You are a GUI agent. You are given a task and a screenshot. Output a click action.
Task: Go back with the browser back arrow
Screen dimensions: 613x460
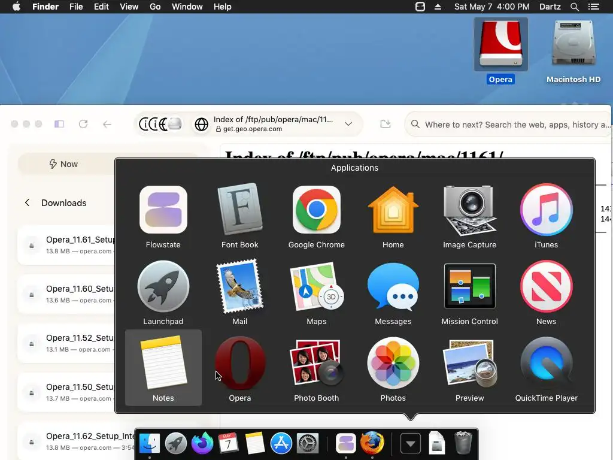[107, 125]
